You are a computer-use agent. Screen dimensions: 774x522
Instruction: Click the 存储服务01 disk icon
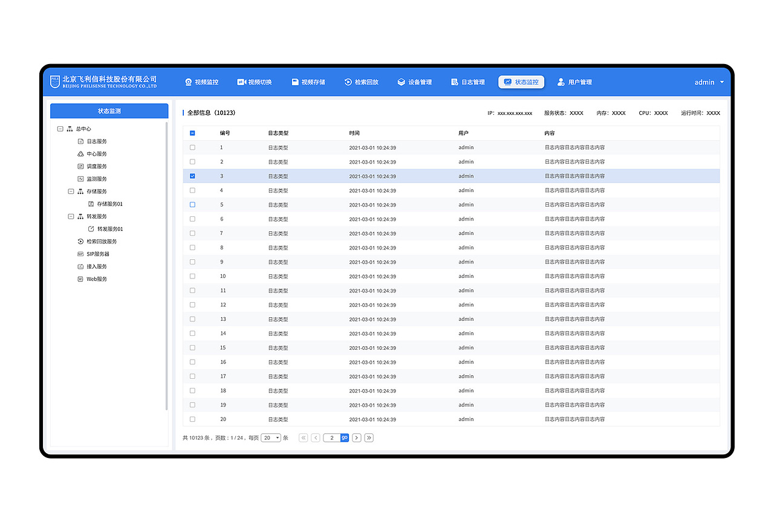(91, 204)
